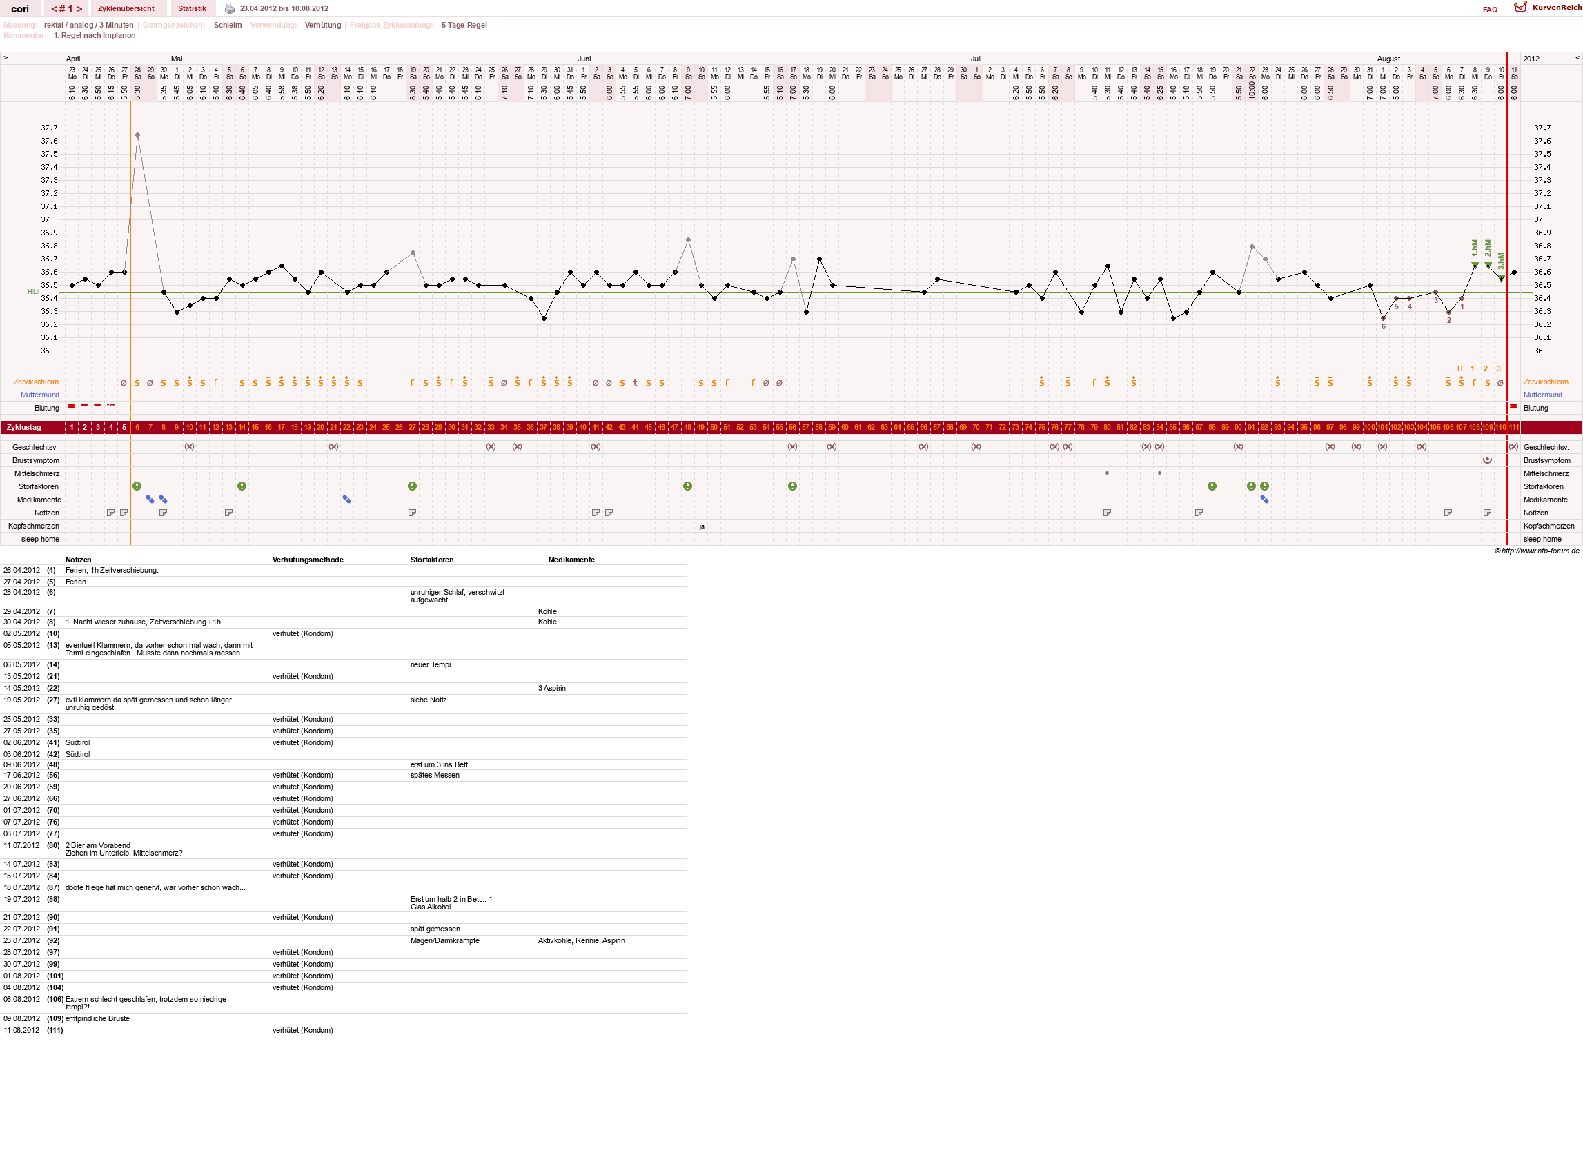This screenshot has width=1583, height=1155.
Task: Open the note icon on cycle day 13
Action: pos(228,513)
